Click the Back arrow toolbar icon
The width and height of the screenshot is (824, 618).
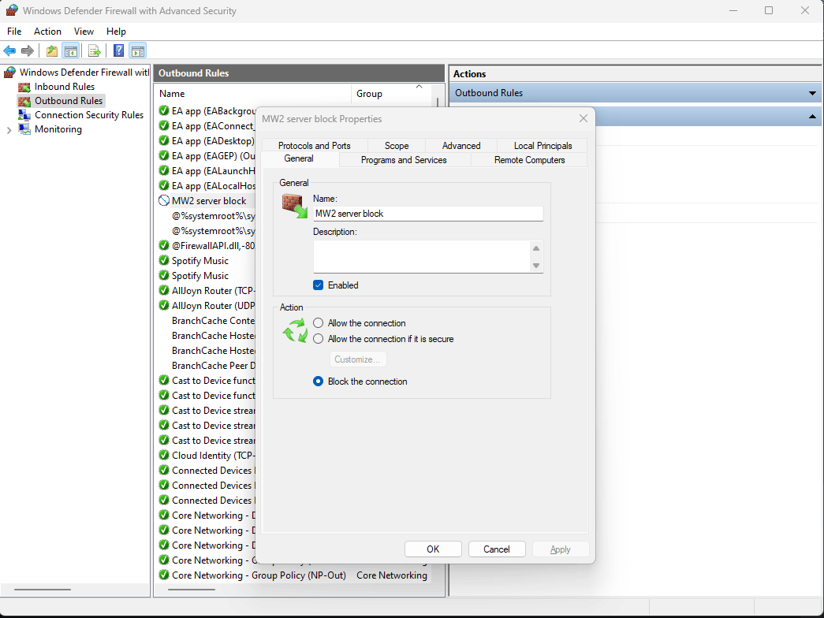coord(9,51)
